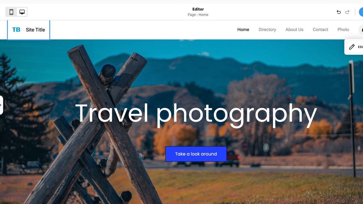Go to About Us menu item
This screenshot has height=204, width=363.
pyautogui.click(x=294, y=30)
